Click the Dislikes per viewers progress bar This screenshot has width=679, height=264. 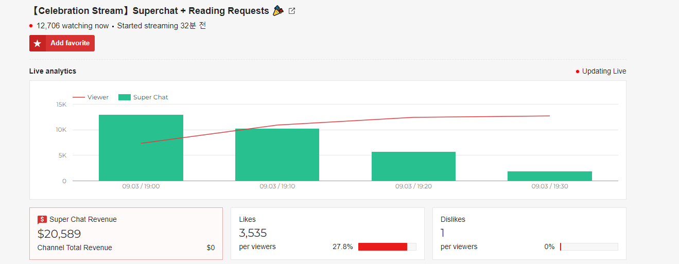click(589, 247)
